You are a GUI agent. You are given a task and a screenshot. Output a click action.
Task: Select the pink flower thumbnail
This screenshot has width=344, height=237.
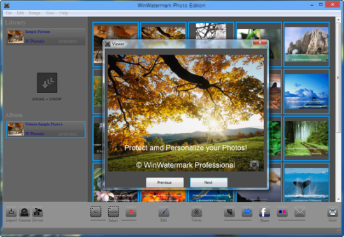(115, 196)
